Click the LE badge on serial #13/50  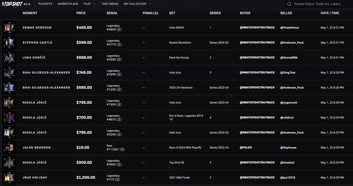119,105
